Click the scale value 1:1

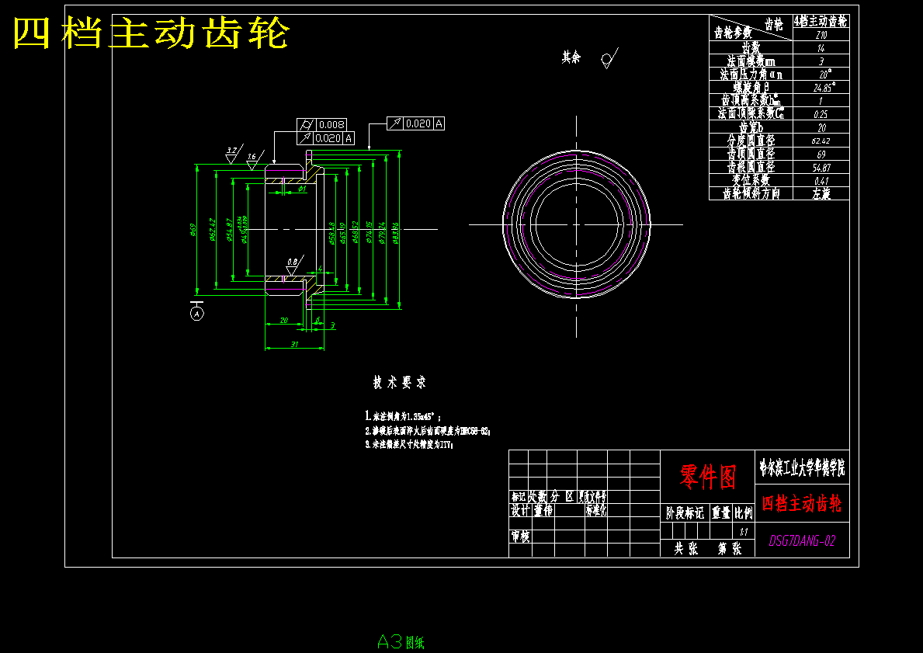pos(744,532)
